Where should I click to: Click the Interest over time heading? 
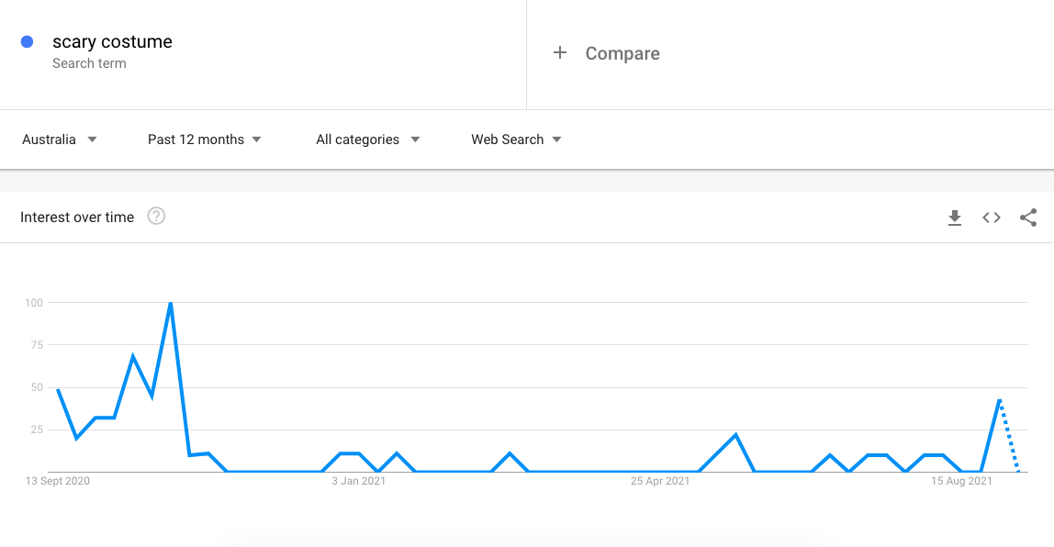point(77,217)
